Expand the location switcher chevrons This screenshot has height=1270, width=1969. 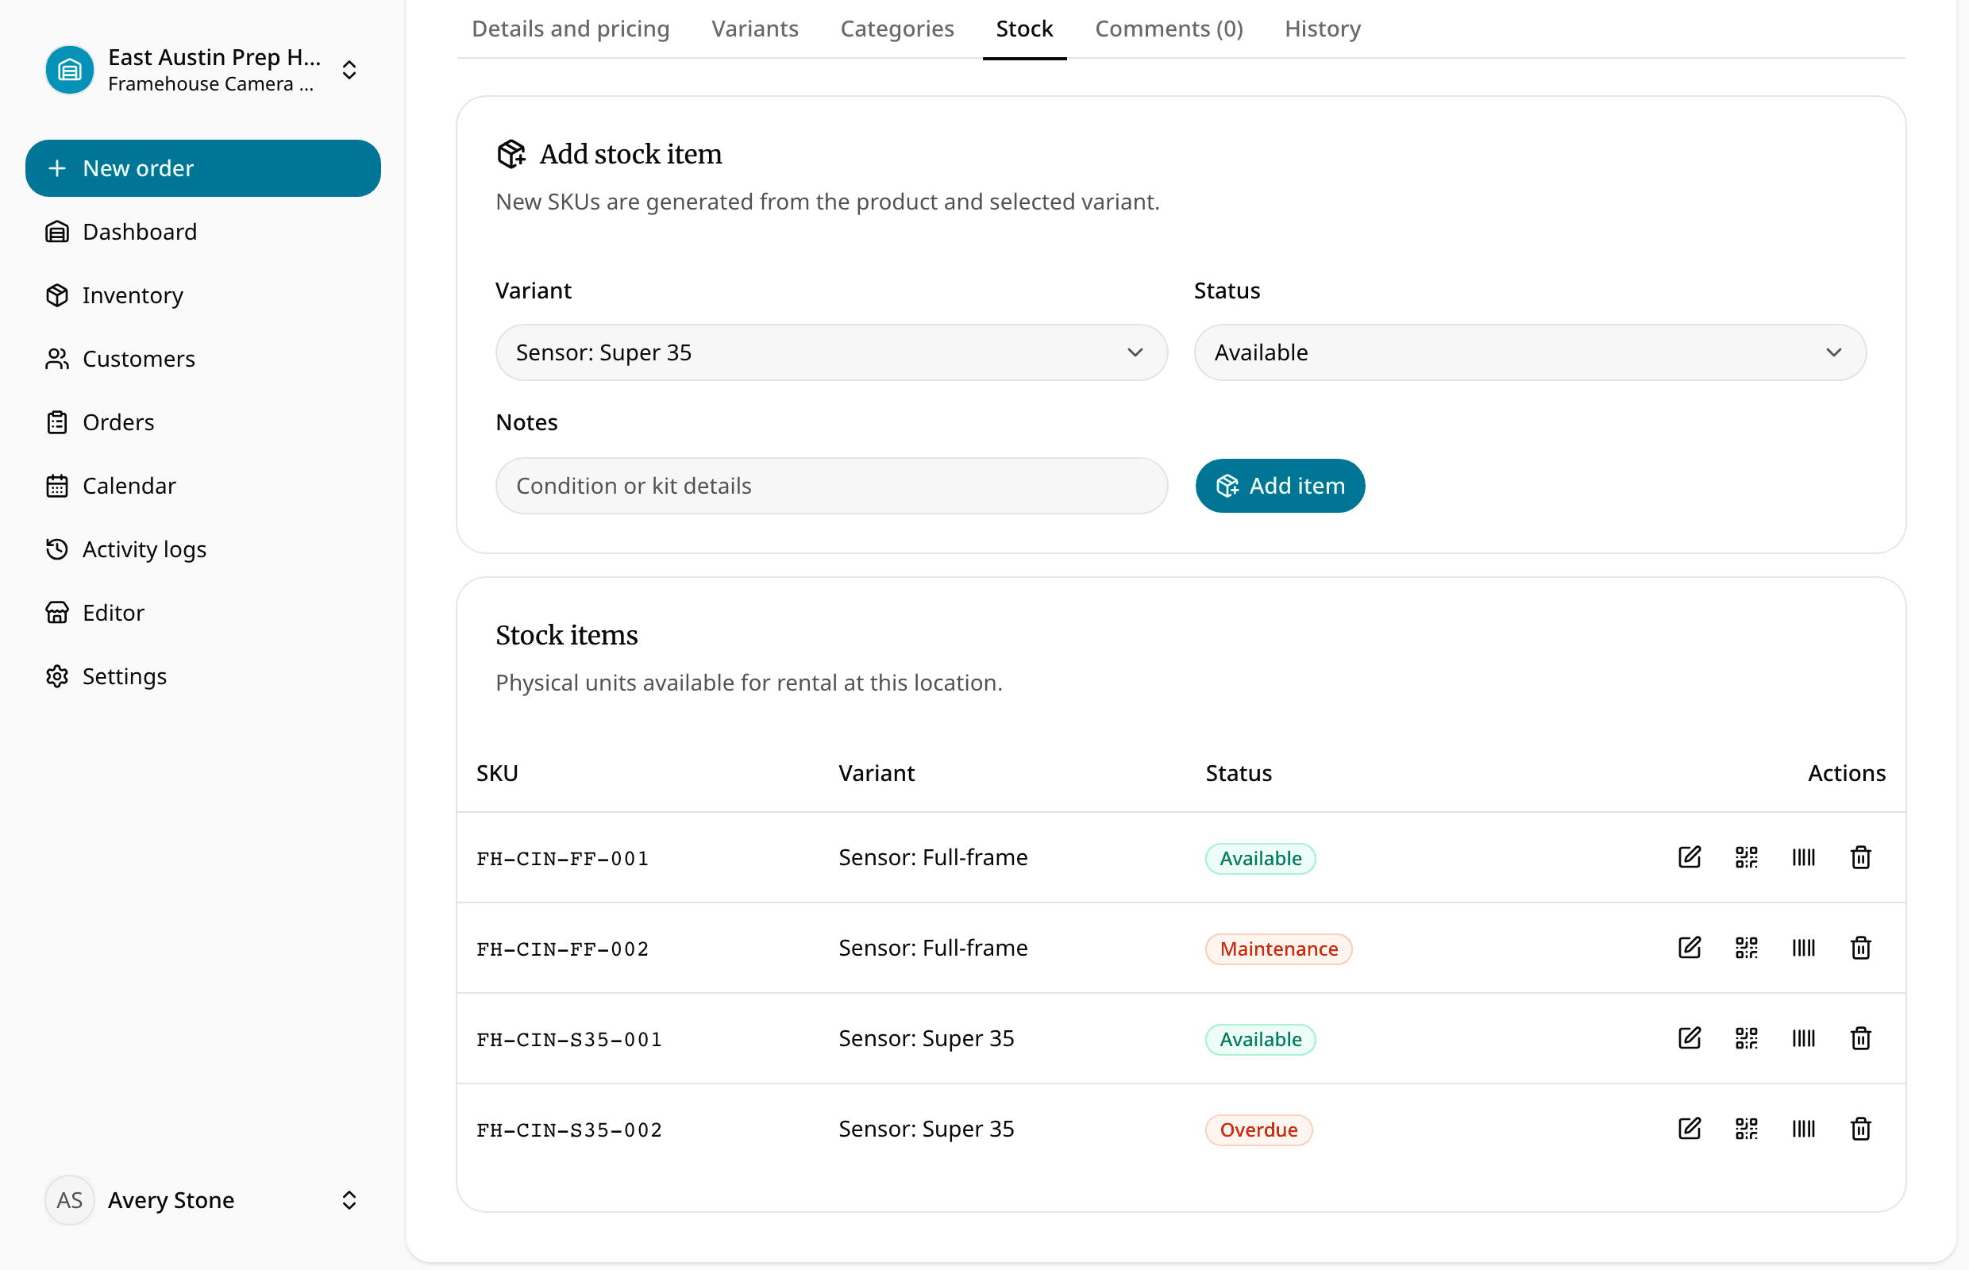coord(349,70)
